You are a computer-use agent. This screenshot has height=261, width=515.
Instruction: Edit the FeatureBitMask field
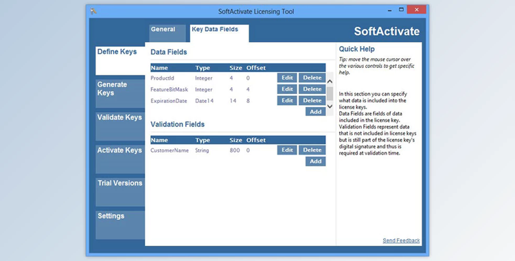coord(287,89)
